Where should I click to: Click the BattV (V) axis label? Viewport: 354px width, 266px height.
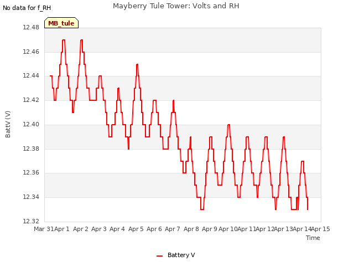coord(8,124)
